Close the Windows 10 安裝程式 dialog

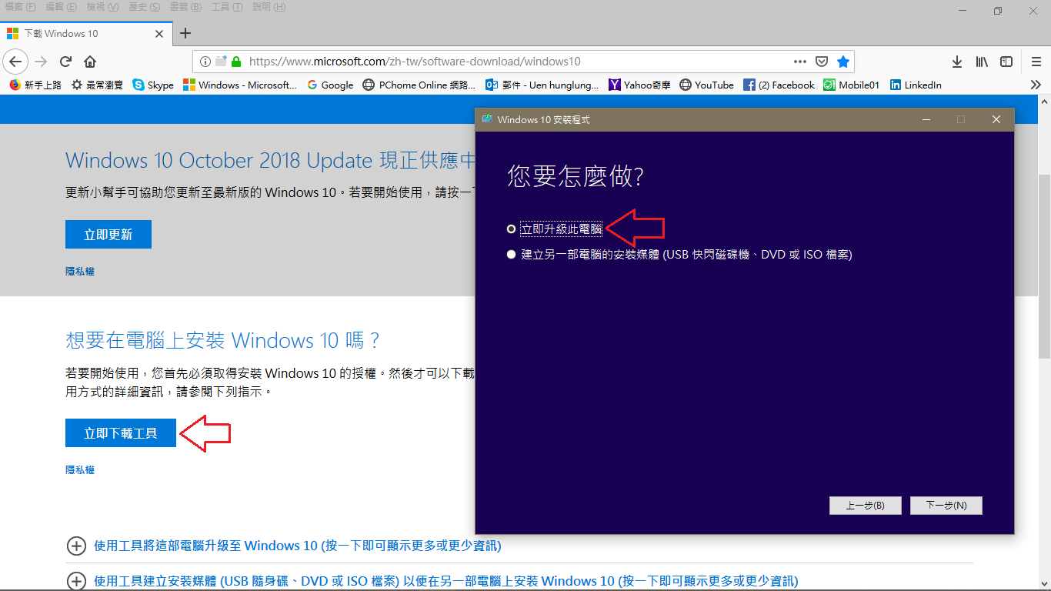tap(996, 119)
